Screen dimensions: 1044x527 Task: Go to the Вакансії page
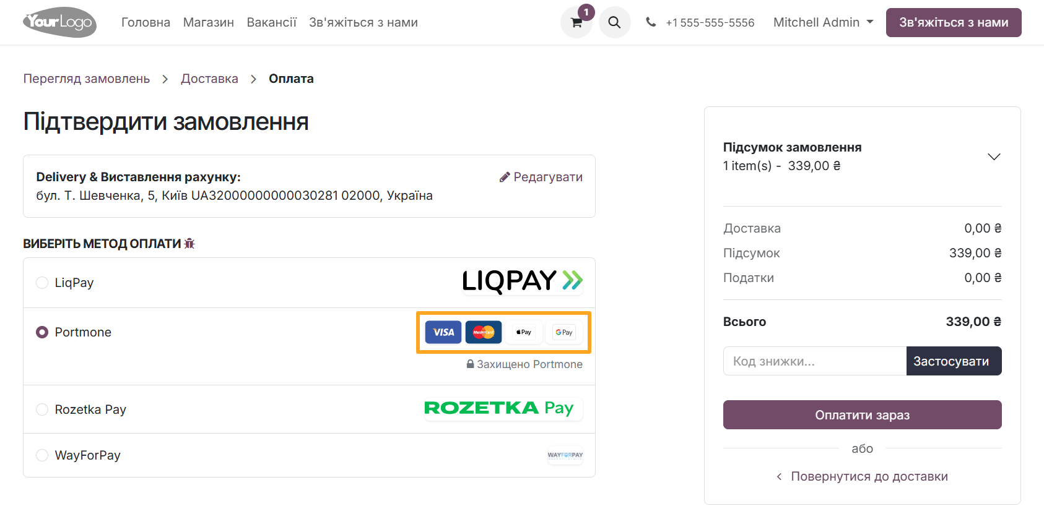click(x=271, y=22)
